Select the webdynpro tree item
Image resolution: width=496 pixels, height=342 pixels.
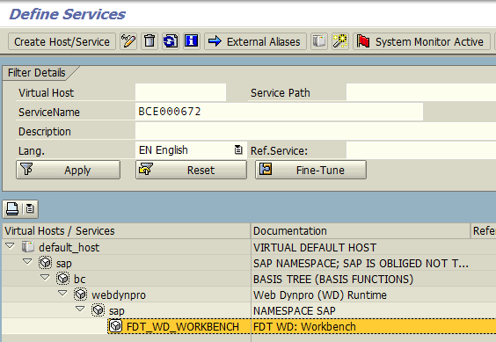click(119, 295)
